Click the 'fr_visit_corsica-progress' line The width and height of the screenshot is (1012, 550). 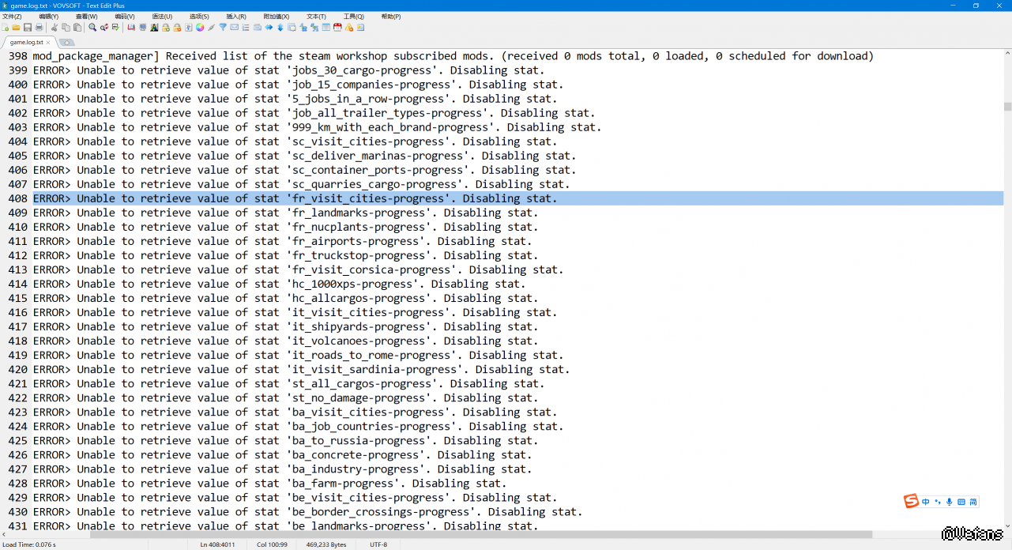tap(299, 269)
